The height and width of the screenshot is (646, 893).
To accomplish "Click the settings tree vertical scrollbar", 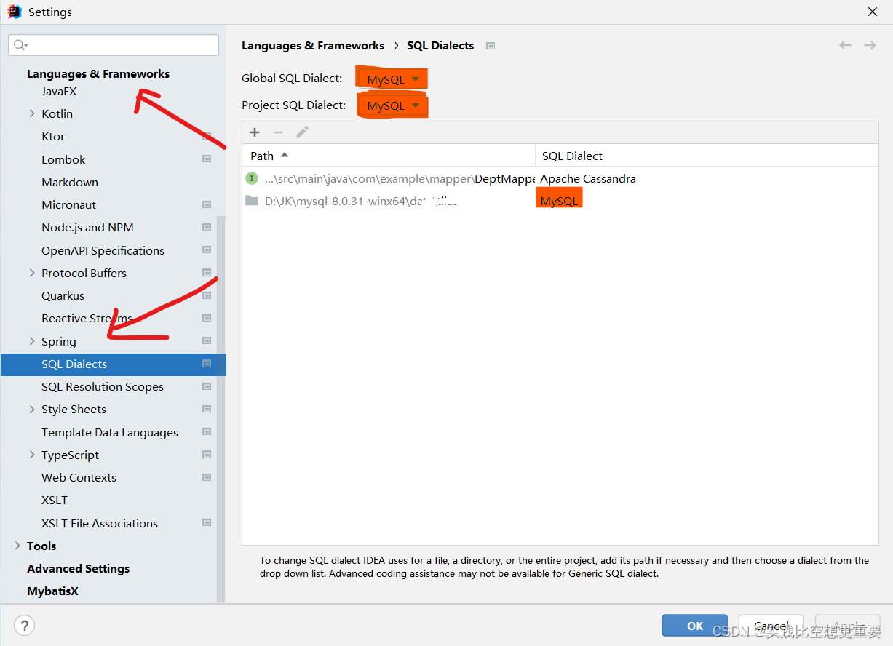I will (x=222, y=410).
